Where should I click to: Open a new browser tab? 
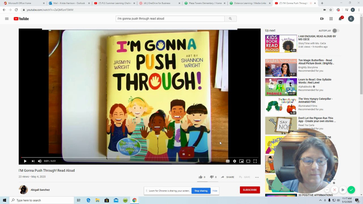322,3
